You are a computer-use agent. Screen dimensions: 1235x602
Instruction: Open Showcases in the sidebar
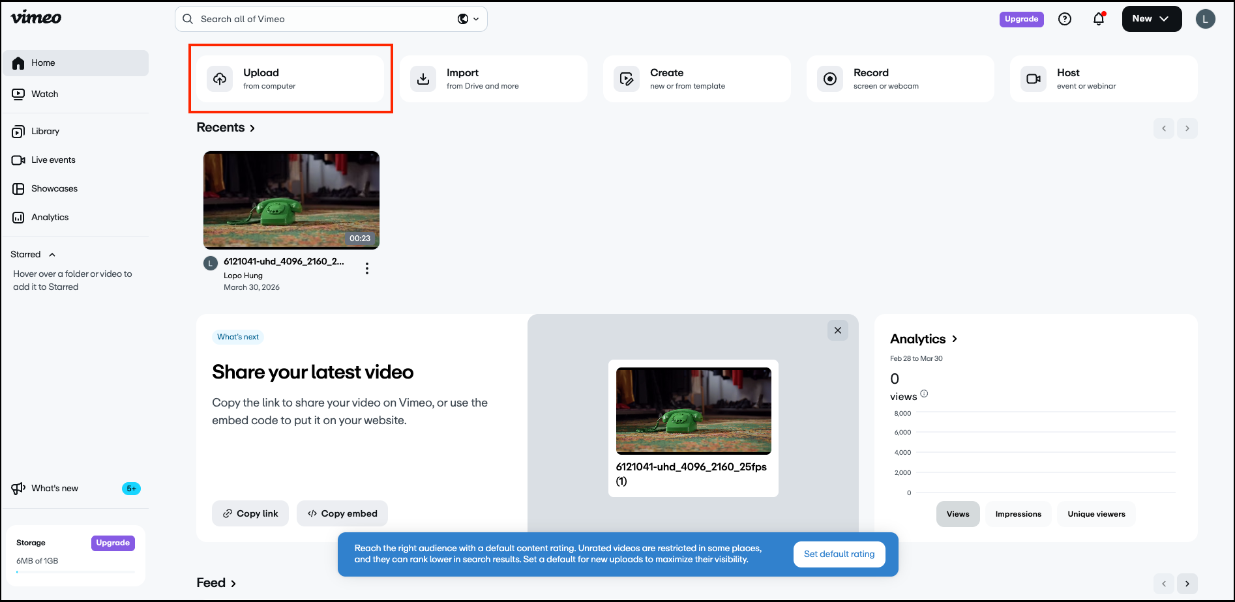click(x=54, y=188)
